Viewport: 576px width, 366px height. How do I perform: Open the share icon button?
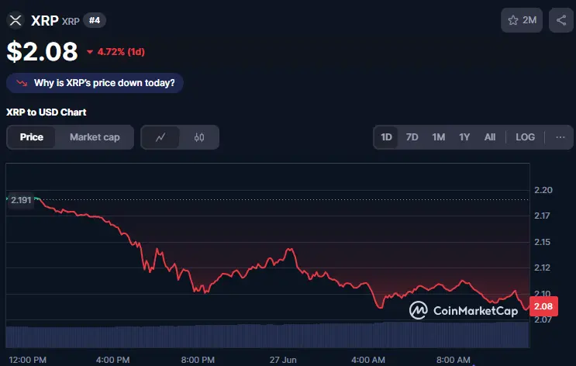click(x=561, y=20)
